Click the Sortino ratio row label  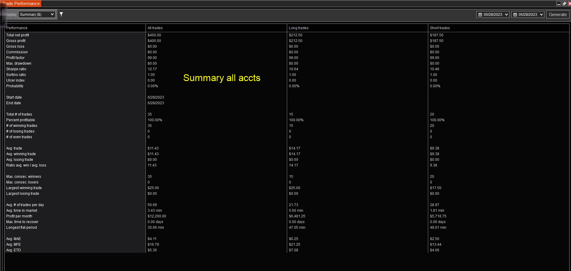pyautogui.click(x=16, y=75)
